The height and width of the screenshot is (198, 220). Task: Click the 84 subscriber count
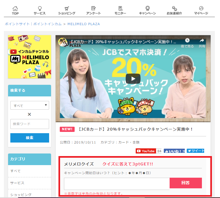pos(159,151)
